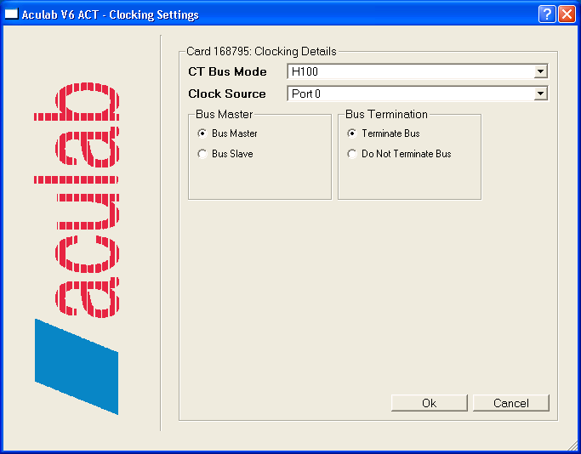Click the Card 168795: Clocking Details heading
The height and width of the screenshot is (454, 581).
tap(261, 51)
